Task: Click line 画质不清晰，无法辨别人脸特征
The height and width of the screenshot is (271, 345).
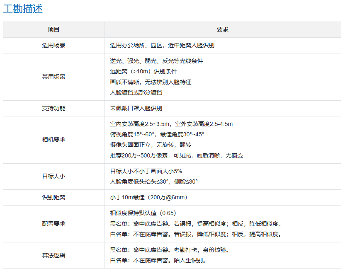Action: [151, 82]
